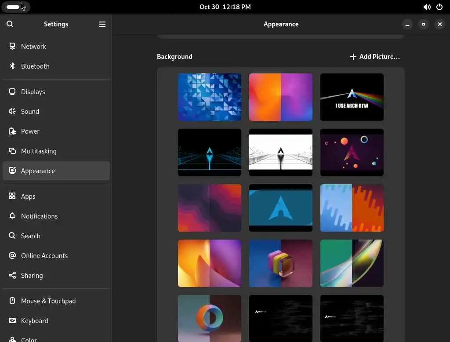Click the Mouse & Touchpad icon
The image size is (450, 342).
tap(12, 301)
